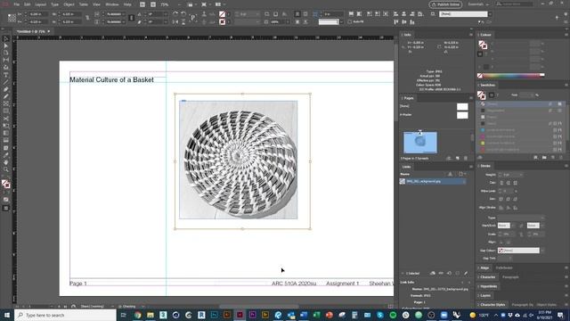Toggle constrain scale proportions link

(131, 18)
